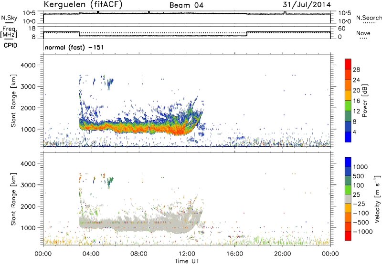The height and width of the screenshot is (264, 382).
Task: Click the Nave legend label
Action: click(x=363, y=33)
